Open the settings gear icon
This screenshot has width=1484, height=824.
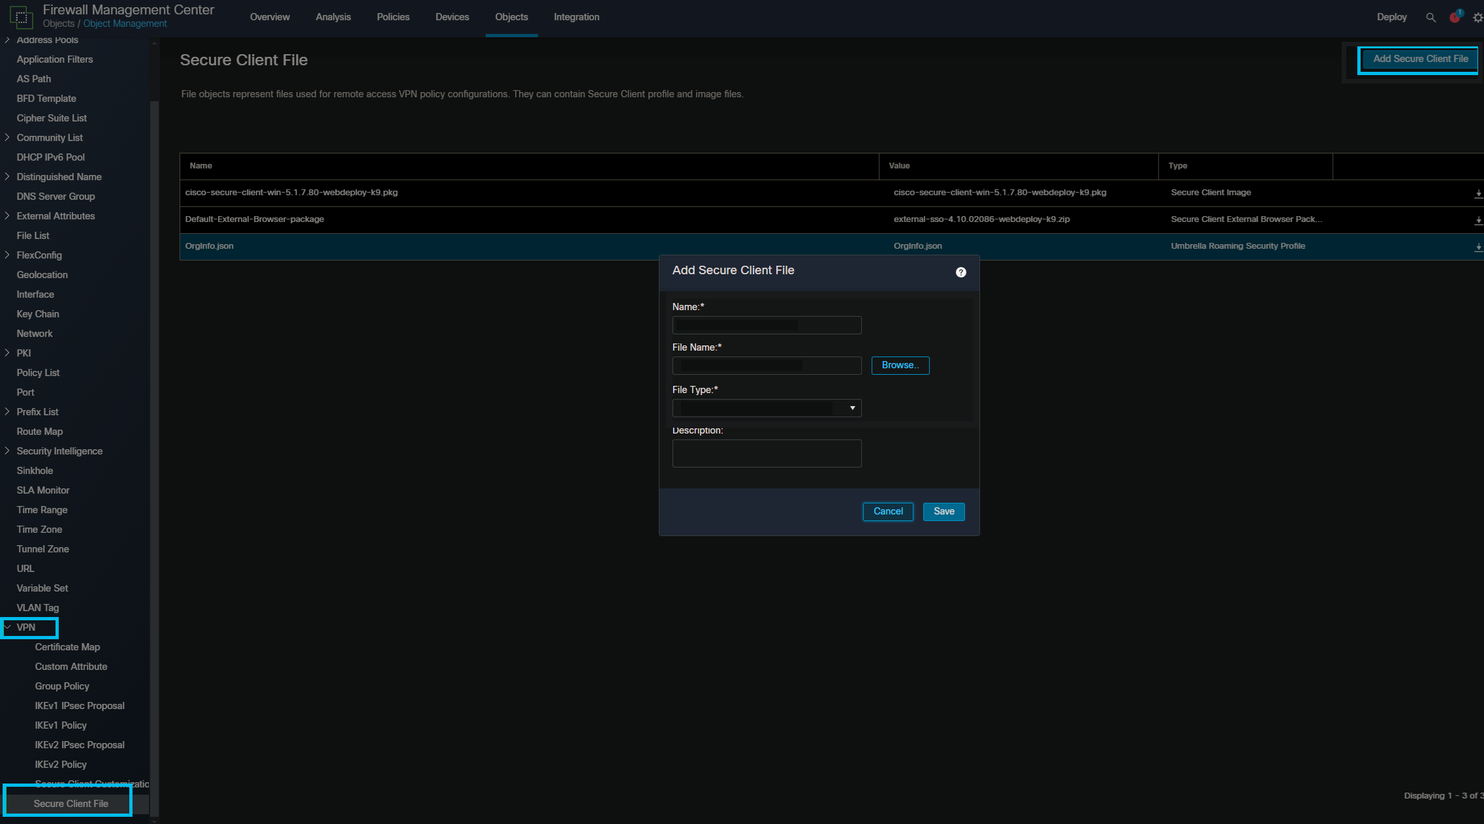1477,18
